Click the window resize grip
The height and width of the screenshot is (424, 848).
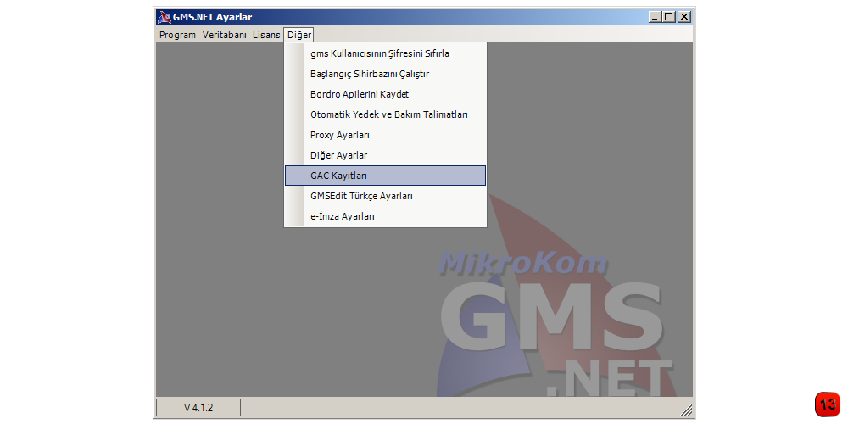click(686, 410)
